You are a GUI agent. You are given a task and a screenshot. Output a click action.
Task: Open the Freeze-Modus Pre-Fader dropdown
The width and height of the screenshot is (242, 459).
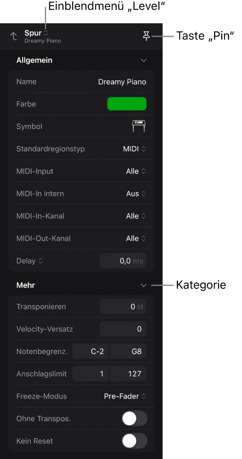pos(125,396)
